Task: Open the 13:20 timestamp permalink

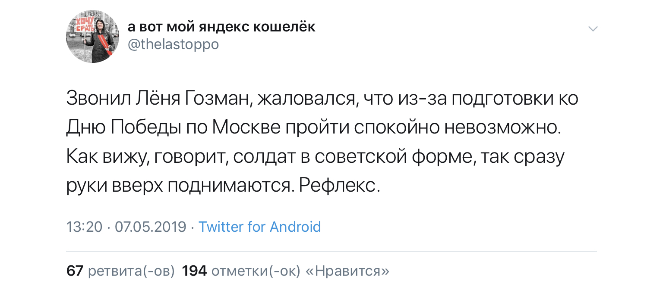Action: (84, 227)
